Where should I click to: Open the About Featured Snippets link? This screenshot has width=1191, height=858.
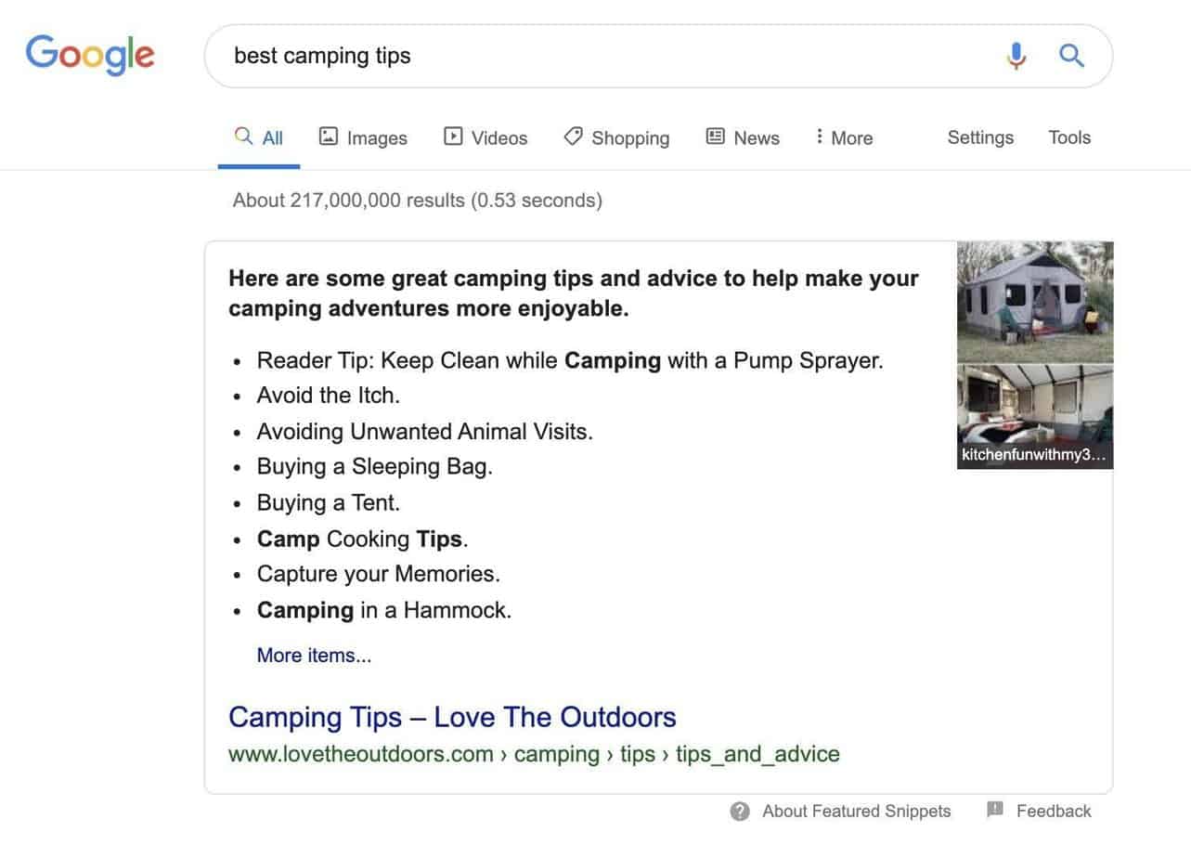(856, 812)
